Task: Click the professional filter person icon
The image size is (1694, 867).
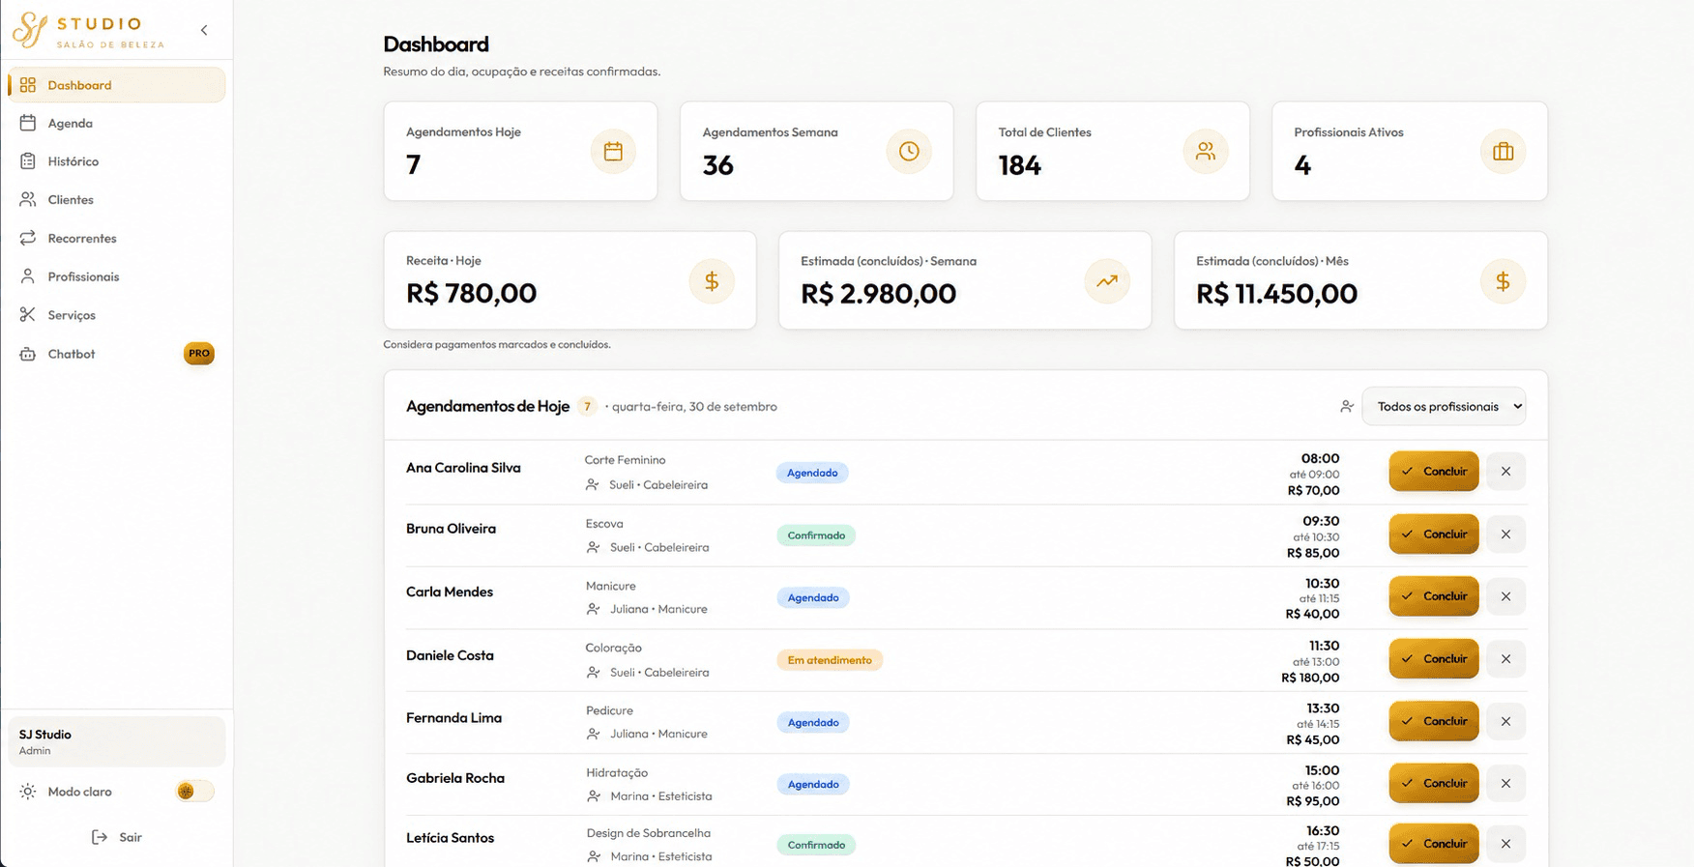Action: pyautogui.click(x=1347, y=407)
